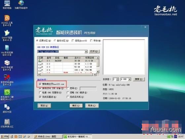The height and width of the screenshot is (139, 185).
Task: Click the show desktop quick launch icon
Action: [20, 136]
